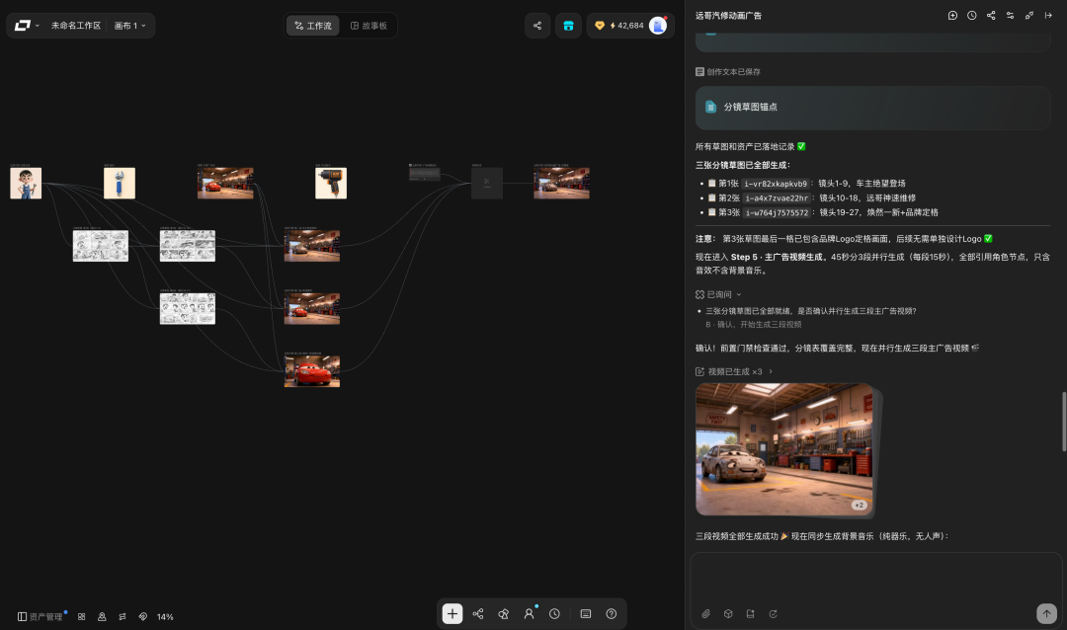The image size is (1067, 630).
Task: Click the 14% zoom level
Action: coord(165,617)
